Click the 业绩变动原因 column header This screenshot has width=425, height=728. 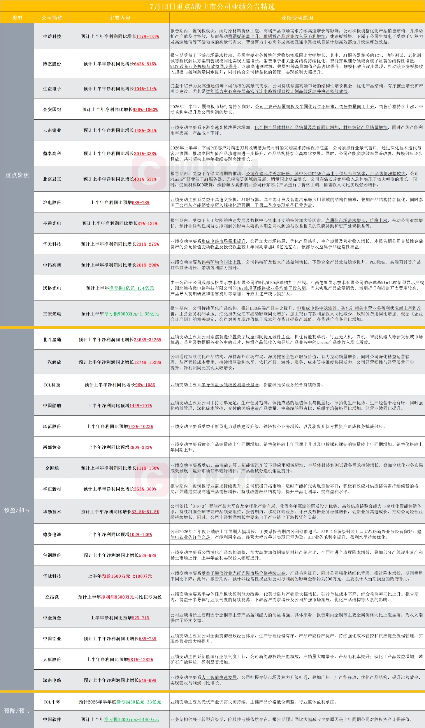(x=297, y=18)
